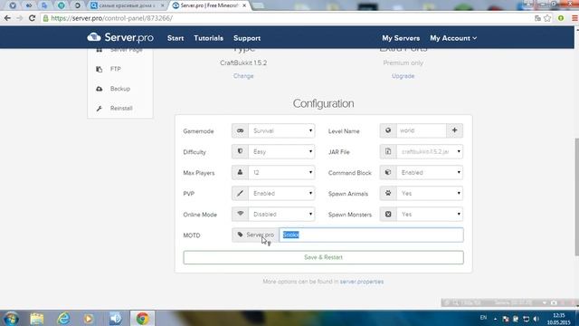Click the MOTD text input field
The image size is (579, 326).
point(371,235)
